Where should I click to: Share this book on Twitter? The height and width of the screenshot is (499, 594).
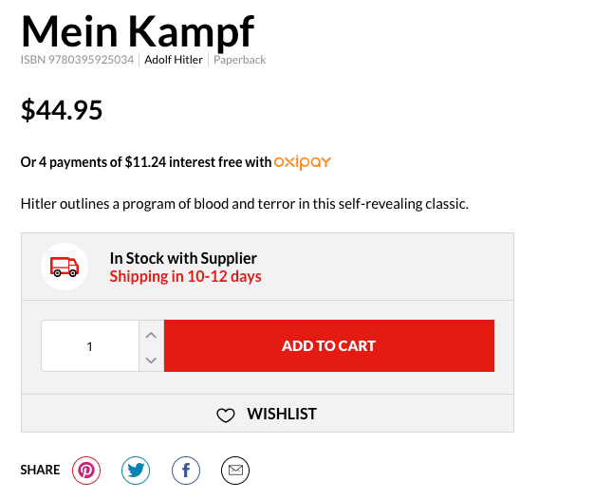pyautogui.click(x=136, y=470)
